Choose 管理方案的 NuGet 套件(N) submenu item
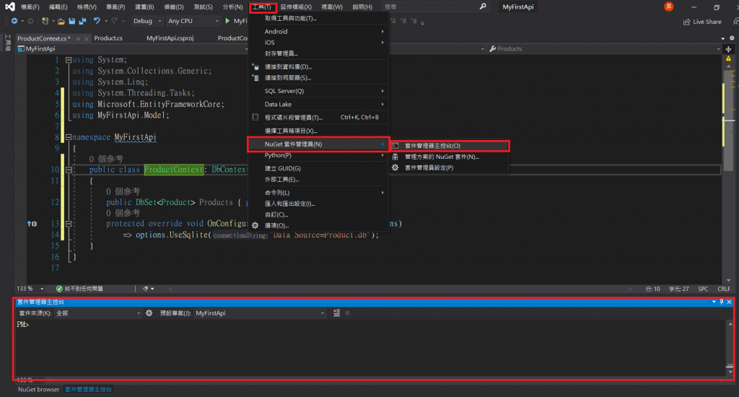 [x=450, y=157]
